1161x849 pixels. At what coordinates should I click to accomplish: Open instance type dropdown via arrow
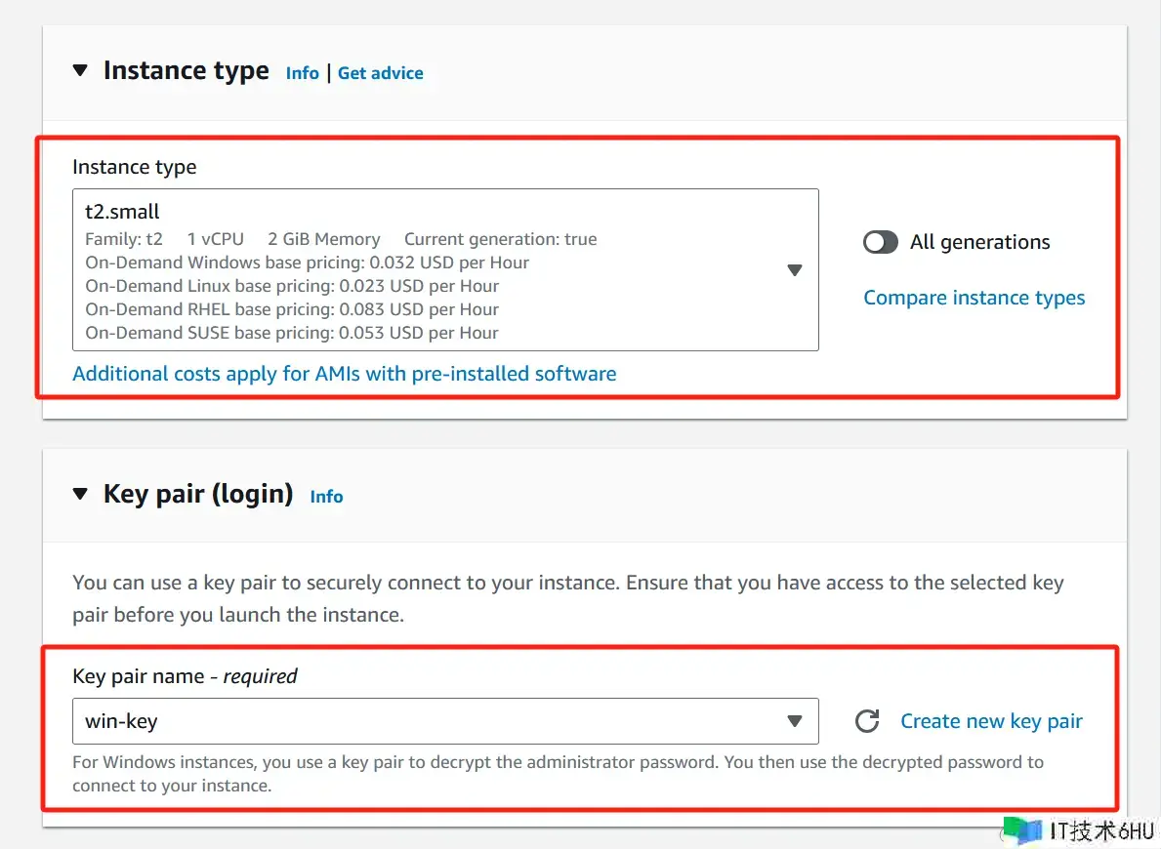tap(794, 270)
